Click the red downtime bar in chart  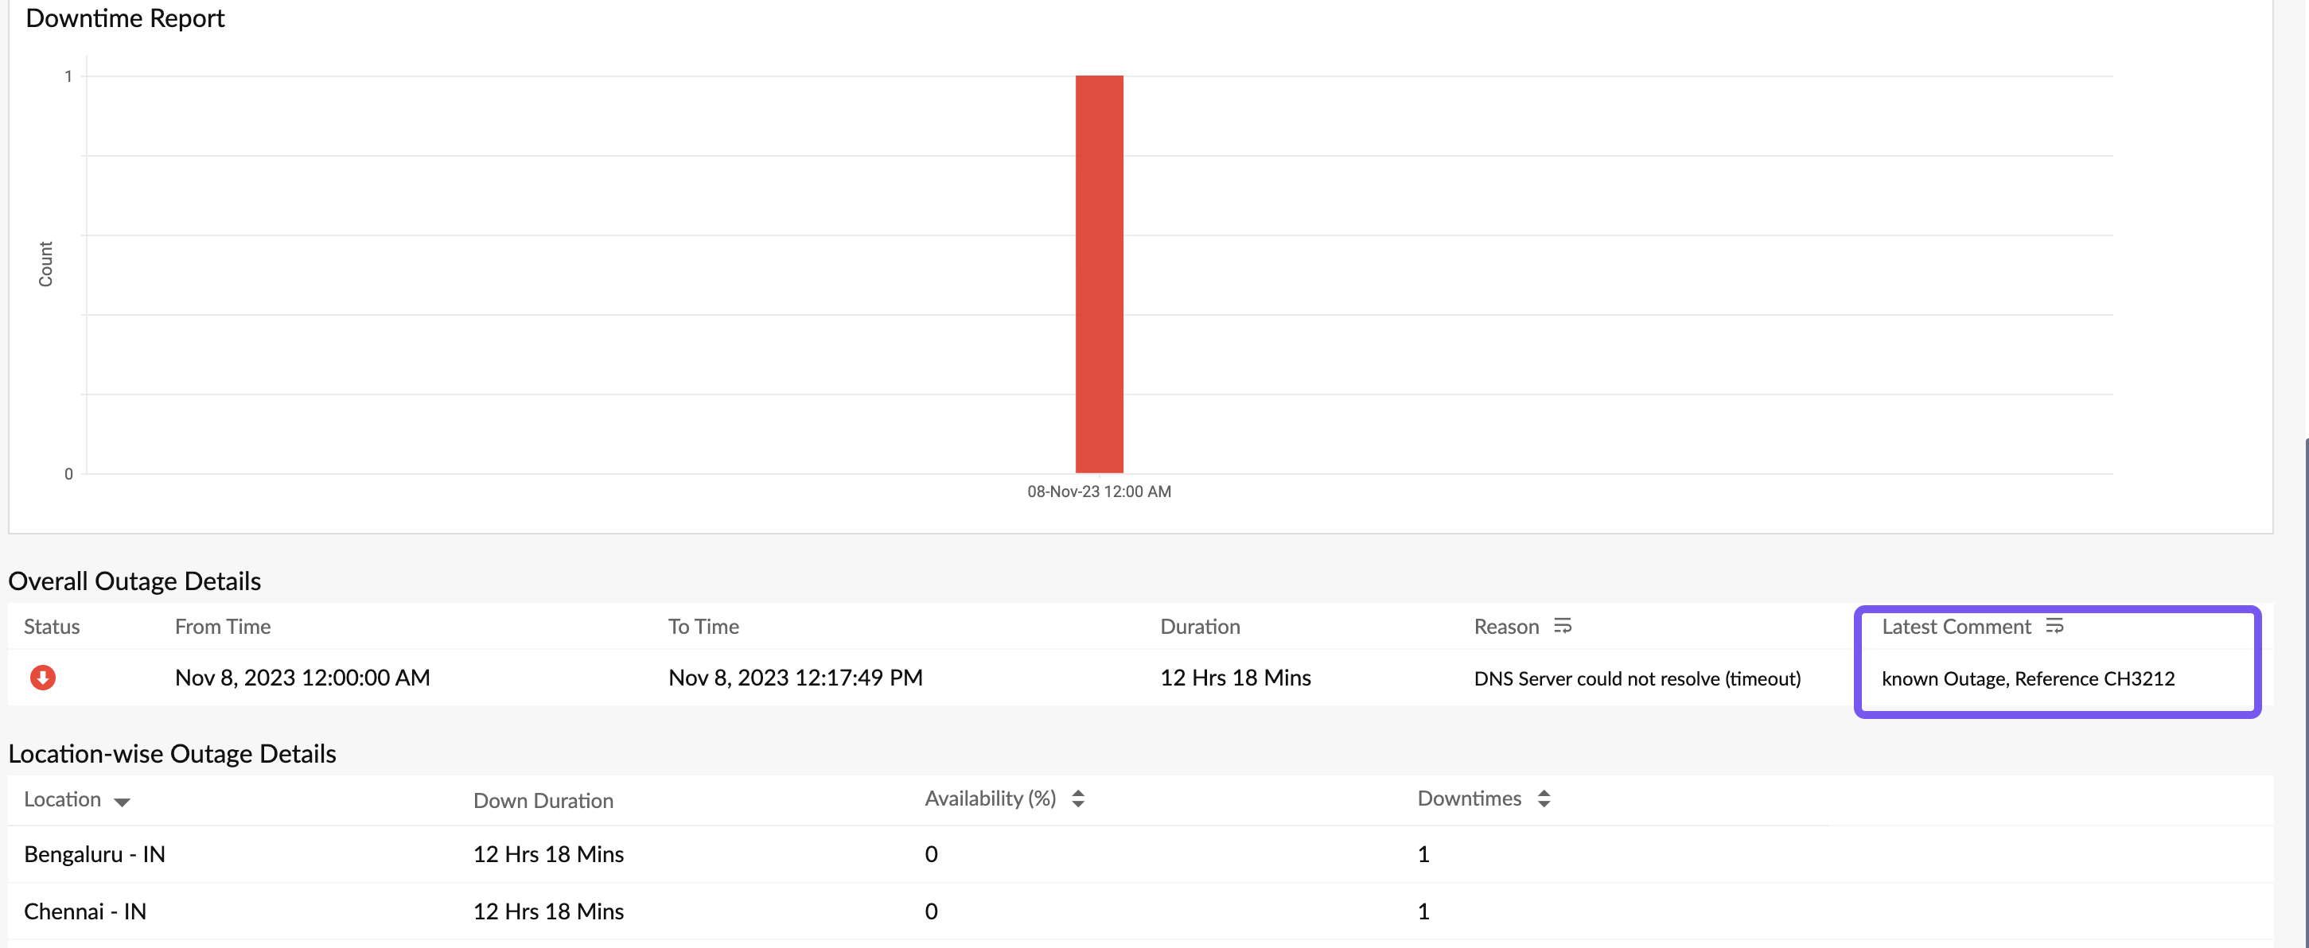(1098, 274)
